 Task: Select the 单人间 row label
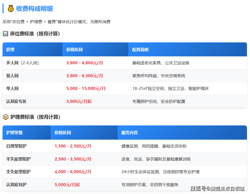tap(12, 89)
